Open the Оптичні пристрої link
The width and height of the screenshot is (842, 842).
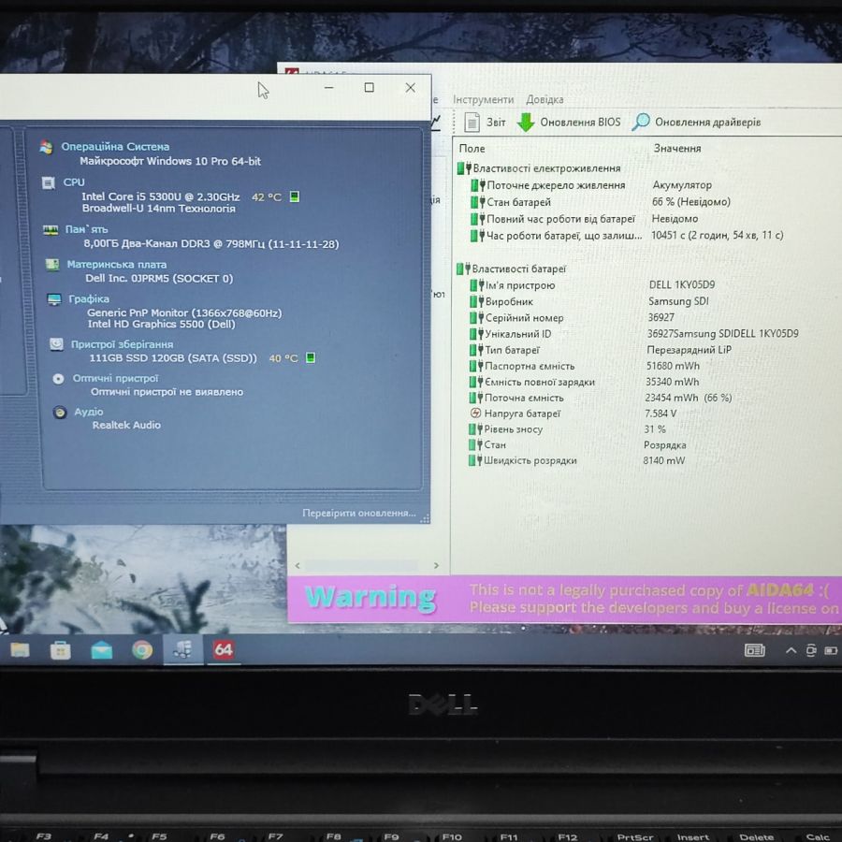click(115, 379)
